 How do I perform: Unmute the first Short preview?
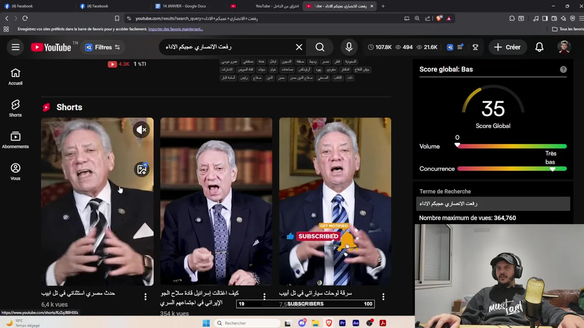(142, 130)
